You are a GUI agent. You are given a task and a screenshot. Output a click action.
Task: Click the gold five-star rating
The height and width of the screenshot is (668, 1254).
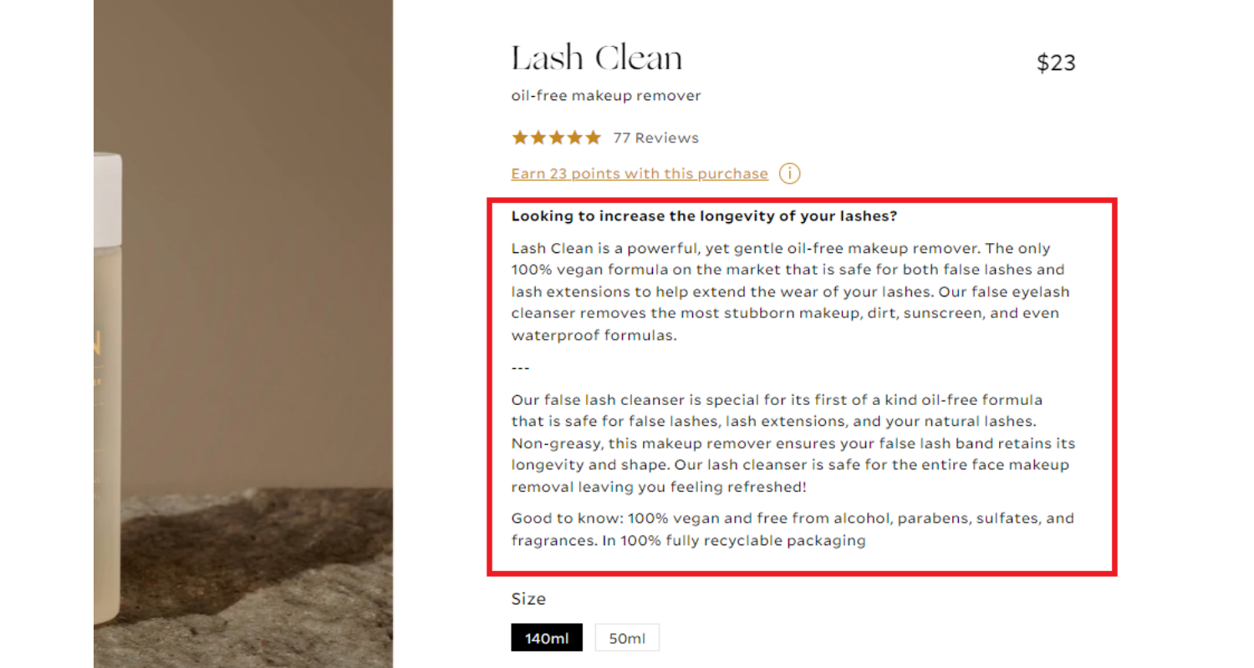(556, 138)
